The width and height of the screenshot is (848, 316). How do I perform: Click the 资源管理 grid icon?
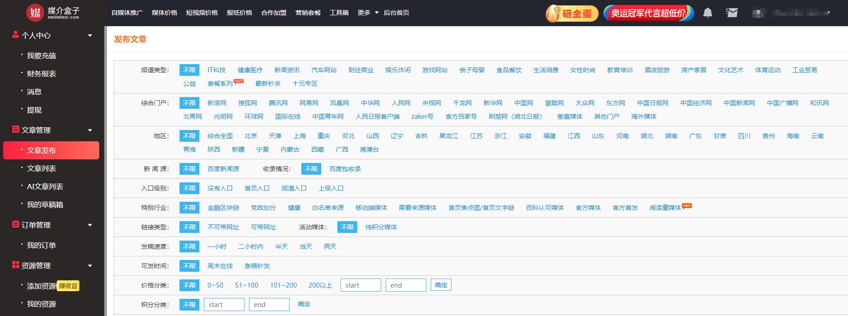tap(15, 265)
